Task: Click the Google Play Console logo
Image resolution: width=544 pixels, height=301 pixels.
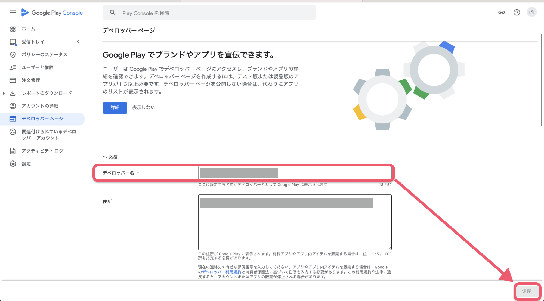Action: (52, 13)
